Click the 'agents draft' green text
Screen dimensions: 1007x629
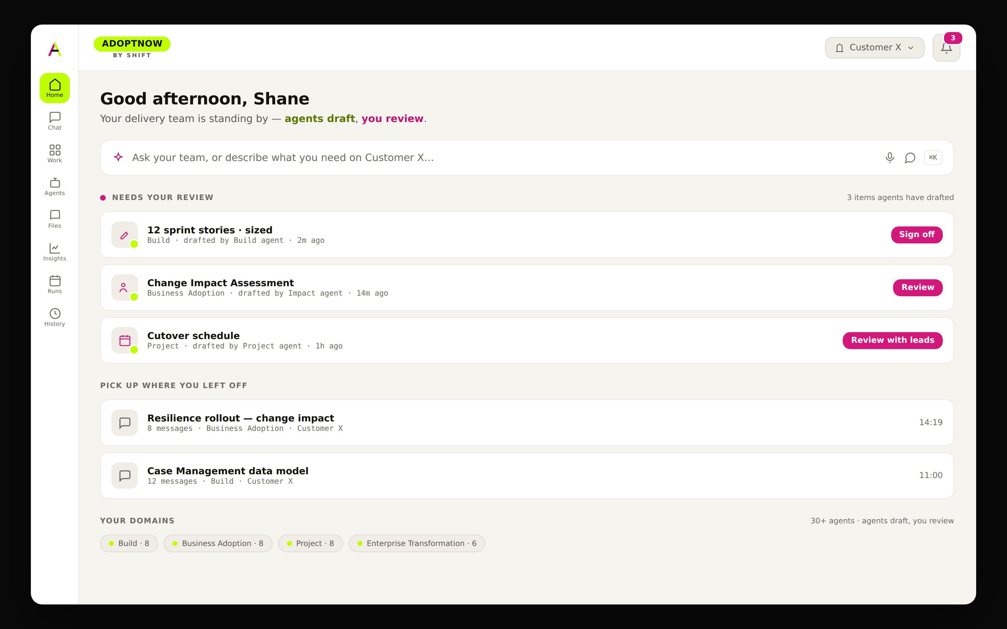click(x=320, y=119)
